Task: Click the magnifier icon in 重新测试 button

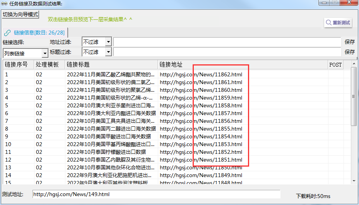Action: click(328, 22)
